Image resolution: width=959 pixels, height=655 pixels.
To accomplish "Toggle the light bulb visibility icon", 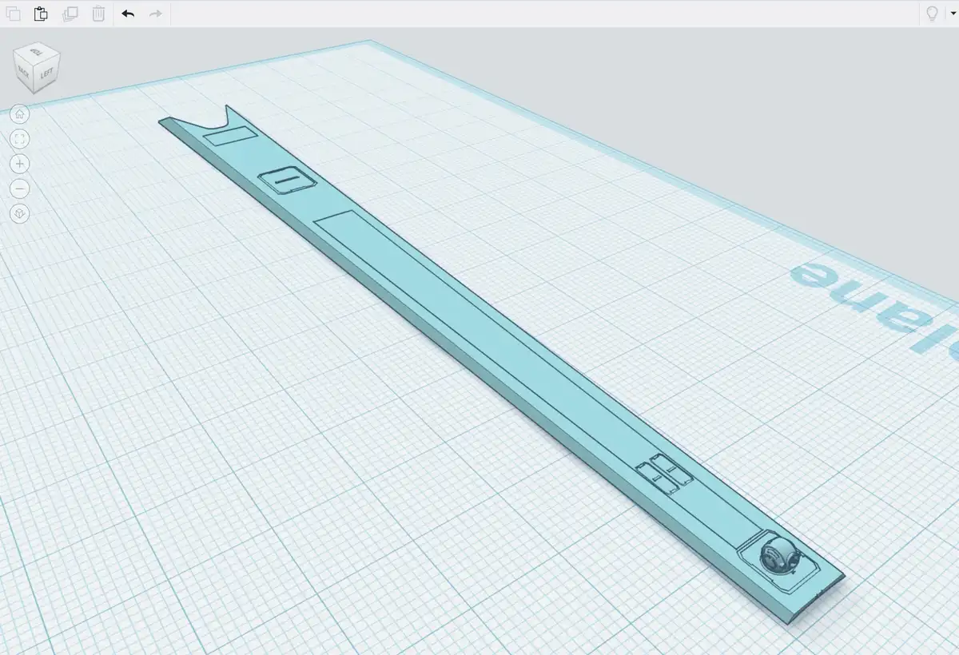I will coord(932,14).
